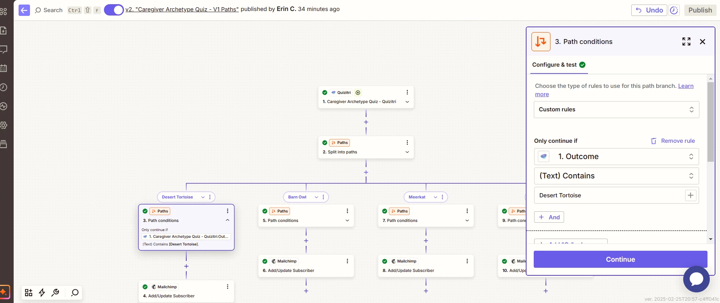Add a step below 5. Path conditions

pyautogui.click(x=306, y=241)
